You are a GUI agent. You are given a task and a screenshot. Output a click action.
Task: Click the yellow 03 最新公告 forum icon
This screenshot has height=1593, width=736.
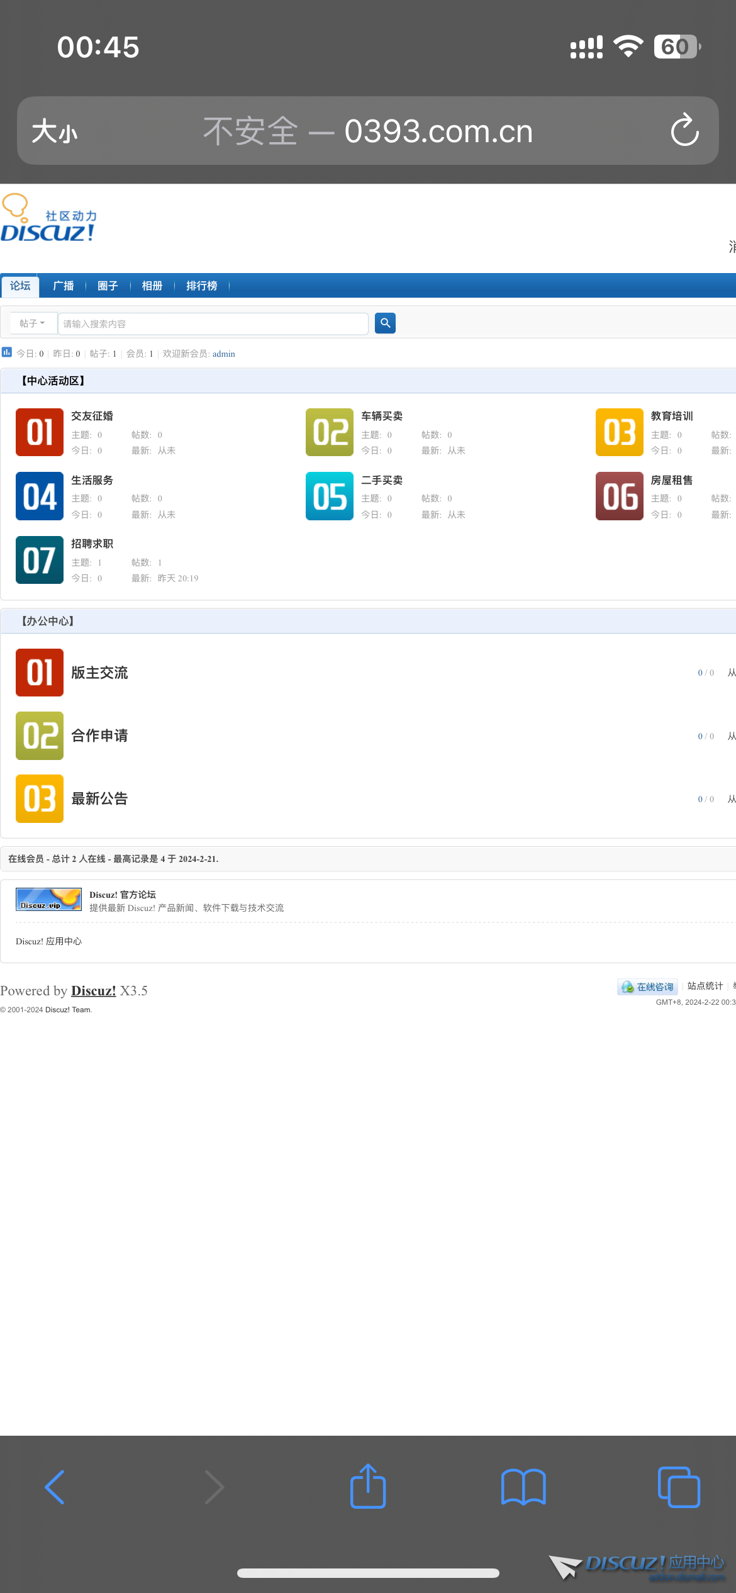click(40, 798)
